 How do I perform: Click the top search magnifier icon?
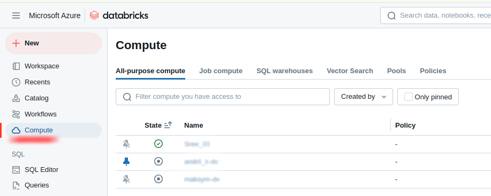pos(391,15)
